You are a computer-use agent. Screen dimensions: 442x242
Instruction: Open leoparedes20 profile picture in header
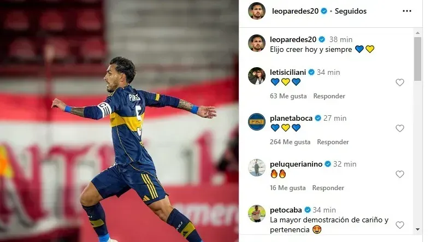click(x=257, y=11)
